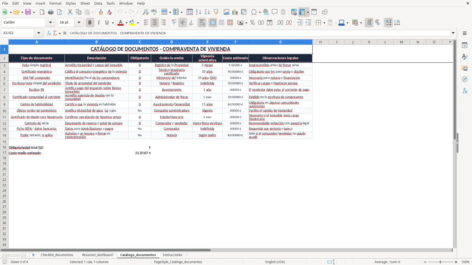Toggle Freeze Rows and Columns
472x265 pixels.
302,12
